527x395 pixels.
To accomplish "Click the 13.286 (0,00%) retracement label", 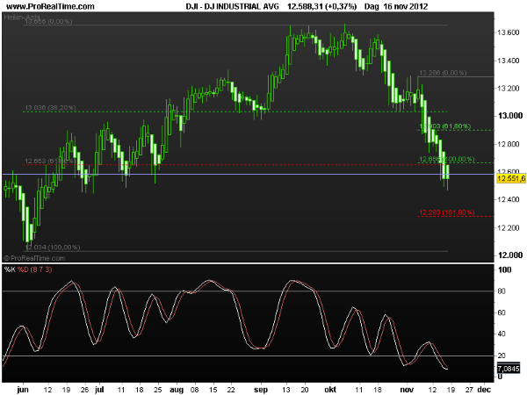I will click(445, 73).
